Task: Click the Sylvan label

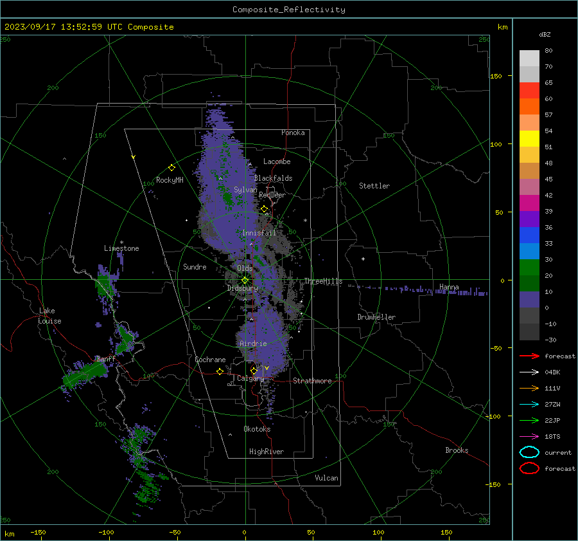Action: click(x=245, y=190)
